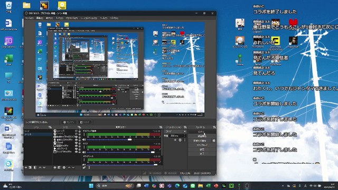
Task: Open source Properties button above docks
Action: click(x=69, y=122)
